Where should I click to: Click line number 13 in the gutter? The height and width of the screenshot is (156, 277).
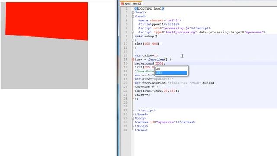(126, 55)
